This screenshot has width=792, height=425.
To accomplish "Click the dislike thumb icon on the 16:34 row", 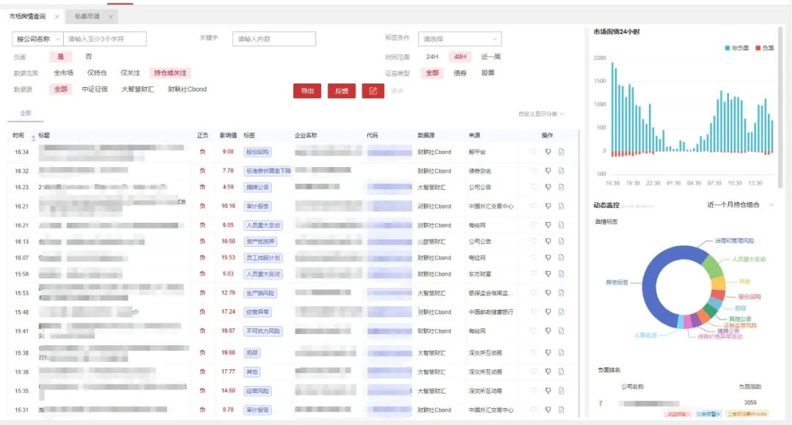I will tap(549, 152).
